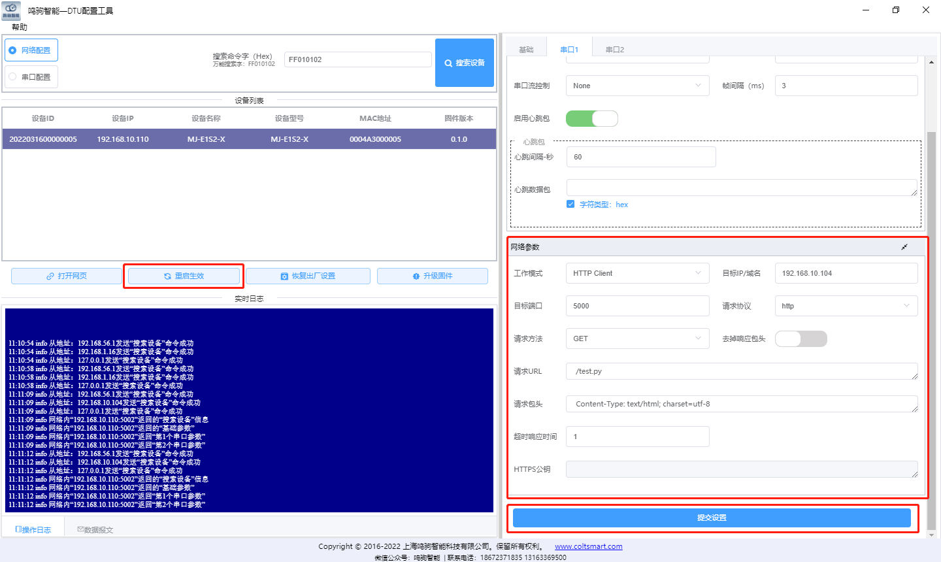Click the HTTPS公钥 text area

(742, 469)
